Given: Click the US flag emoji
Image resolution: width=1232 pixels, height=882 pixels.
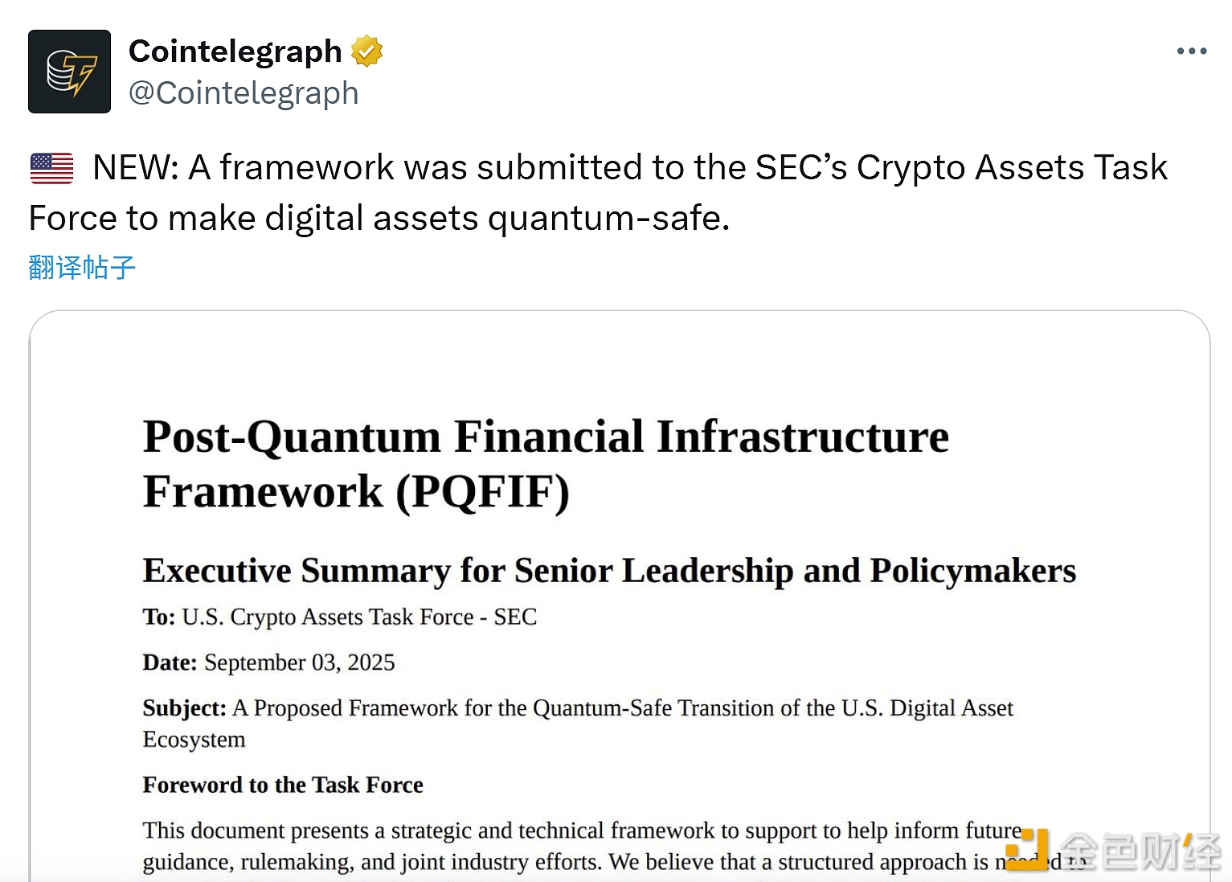Looking at the screenshot, I should (51, 168).
